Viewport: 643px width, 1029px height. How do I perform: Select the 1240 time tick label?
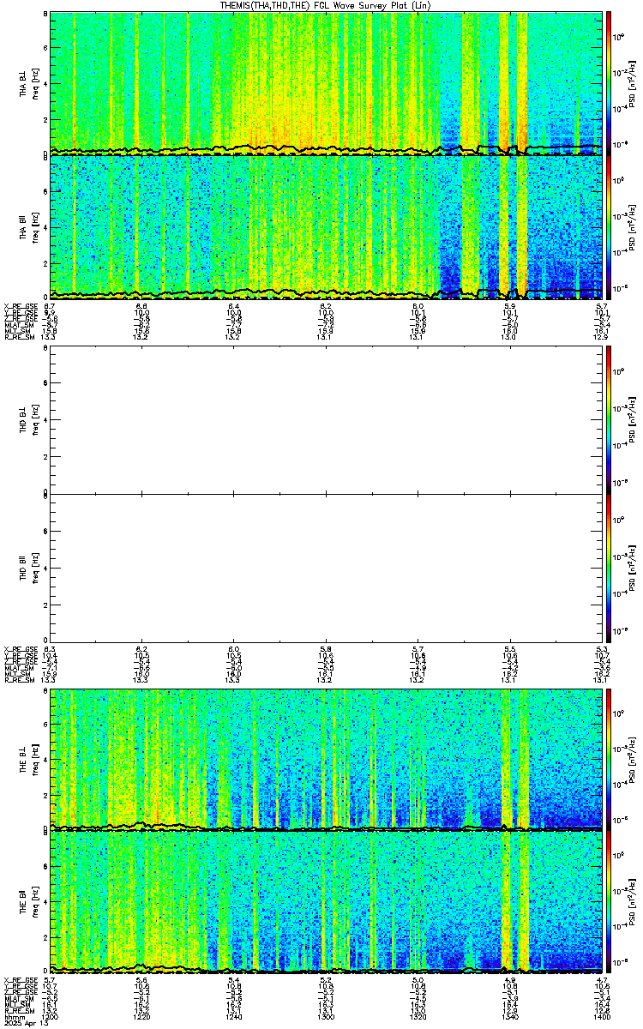(234, 1016)
